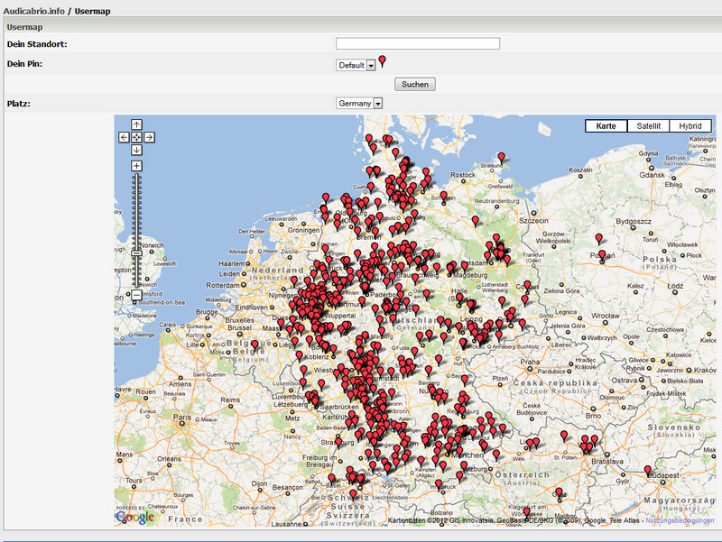722x542 pixels.
Task: Open the Germany place dropdown
Action: (359, 104)
